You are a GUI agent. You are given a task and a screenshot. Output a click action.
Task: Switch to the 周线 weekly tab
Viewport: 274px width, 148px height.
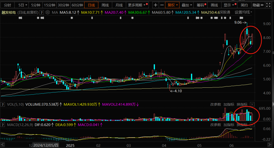pos(105,5)
